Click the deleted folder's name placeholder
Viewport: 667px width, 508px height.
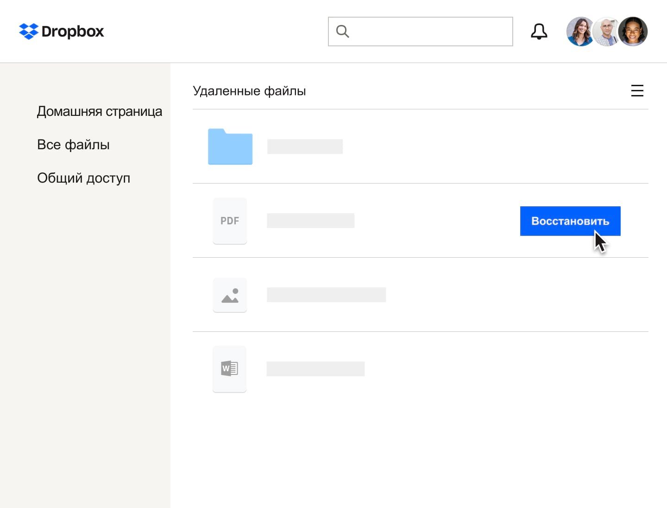[305, 146]
